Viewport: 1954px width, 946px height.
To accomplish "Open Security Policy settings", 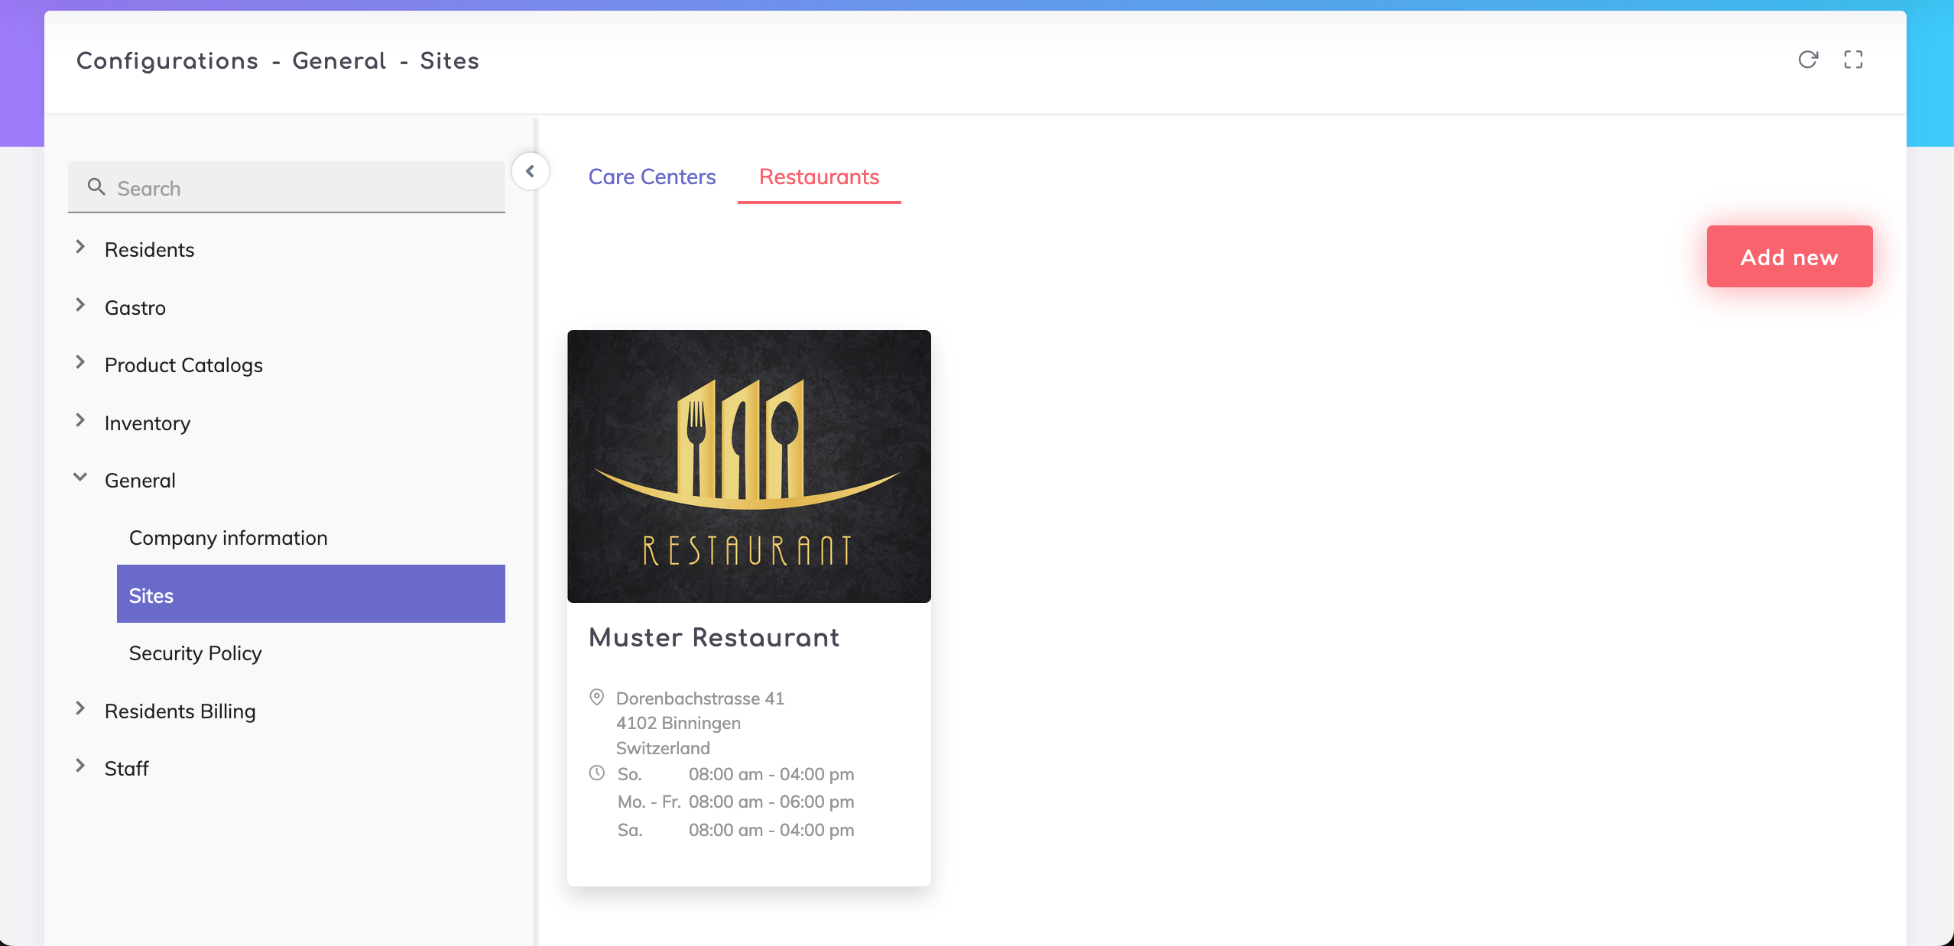I will click(x=195, y=653).
